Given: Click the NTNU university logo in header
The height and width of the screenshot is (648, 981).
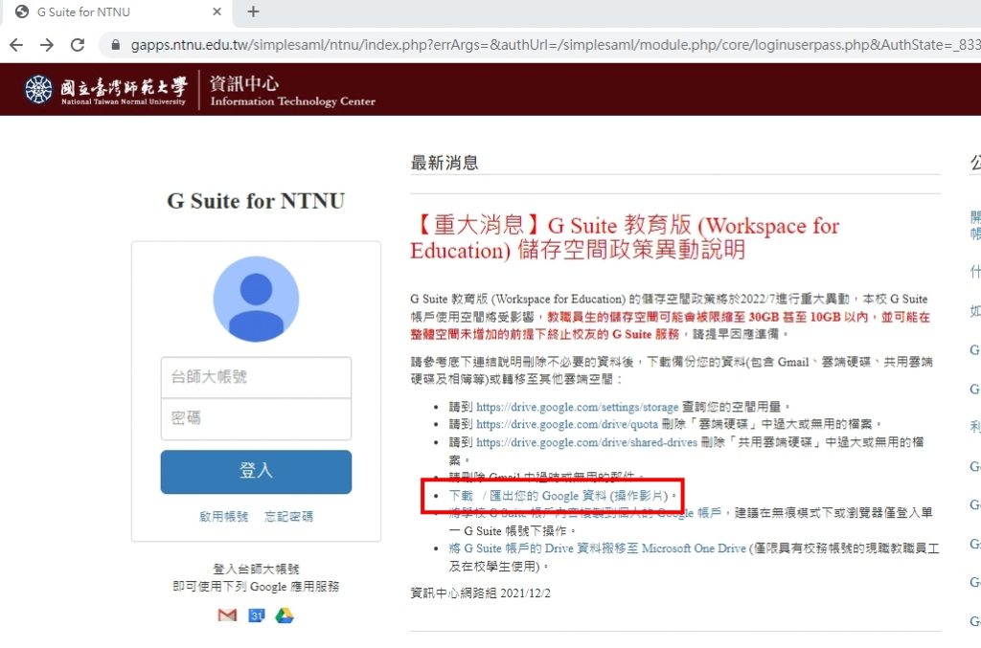Looking at the screenshot, I should tap(105, 90).
